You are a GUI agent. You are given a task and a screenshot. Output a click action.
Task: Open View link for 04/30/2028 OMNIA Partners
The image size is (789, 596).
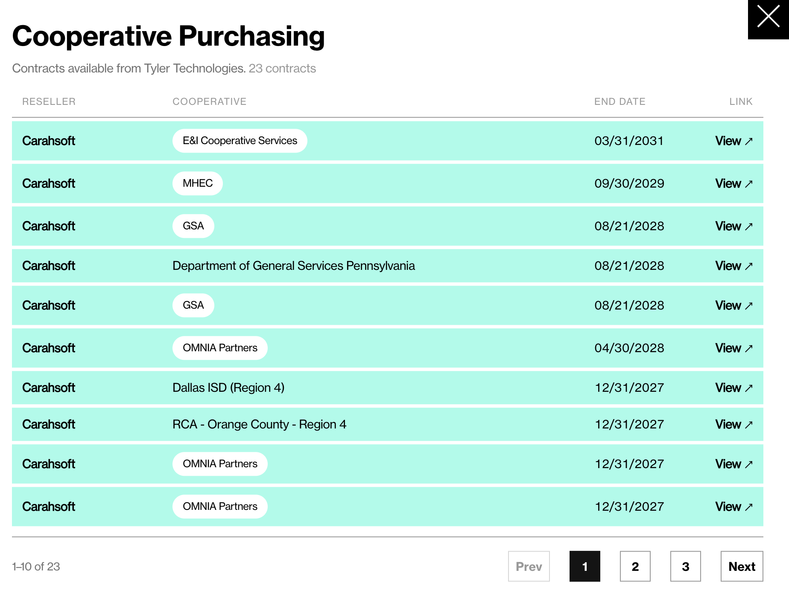tap(733, 348)
